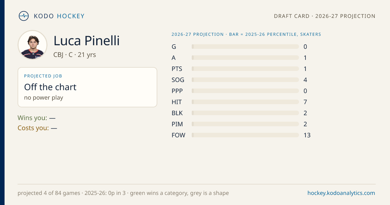The width and height of the screenshot is (390, 205).
Task: Select the PPP stat label
Action: (177, 91)
